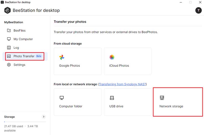
Task: Open BeeFiles folder icon in sidebar
Action: [9, 30]
